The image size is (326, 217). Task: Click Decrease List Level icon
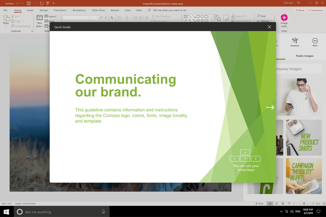136,18
